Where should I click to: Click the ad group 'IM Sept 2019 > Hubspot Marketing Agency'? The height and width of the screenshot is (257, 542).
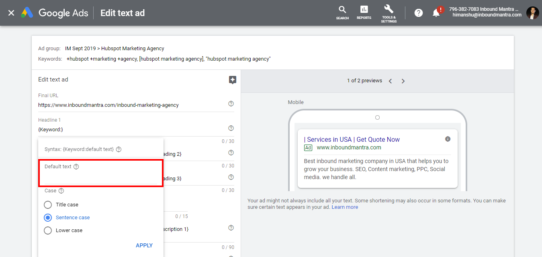point(115,49)
